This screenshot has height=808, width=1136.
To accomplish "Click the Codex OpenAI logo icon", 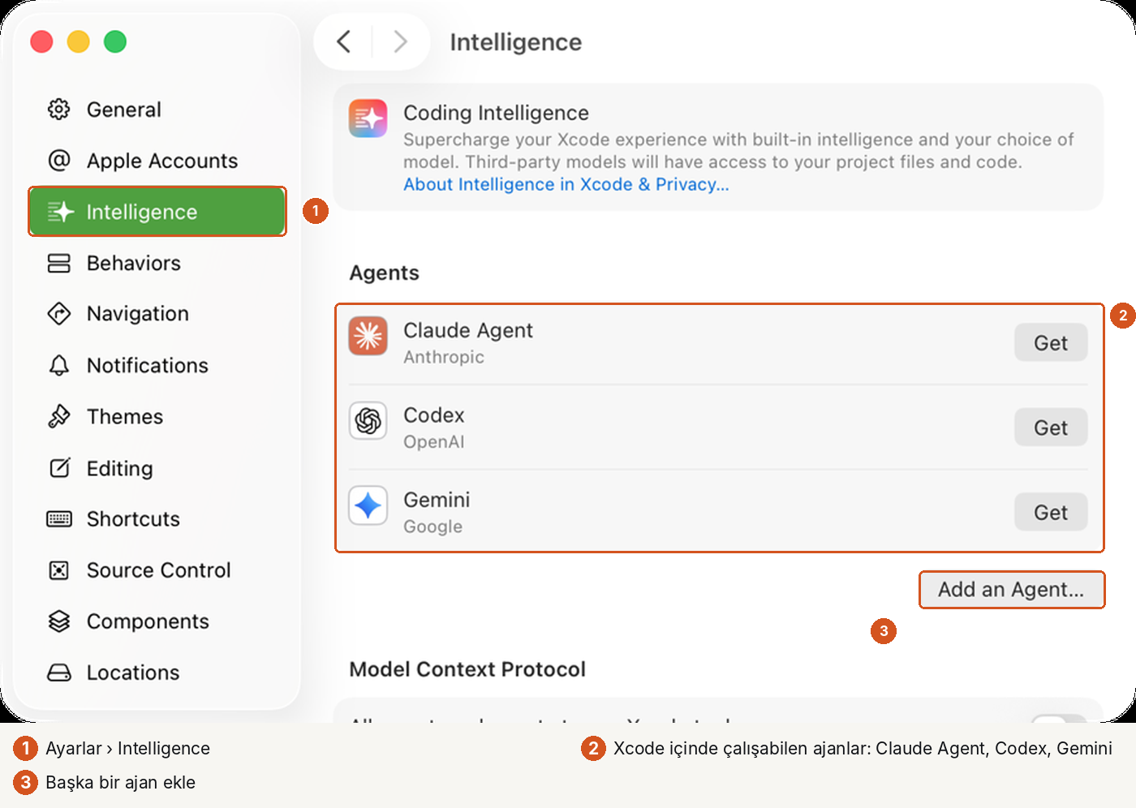I will pos(368,421).
